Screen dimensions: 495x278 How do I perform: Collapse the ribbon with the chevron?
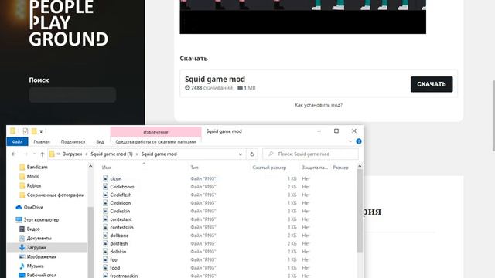point(350,141)
